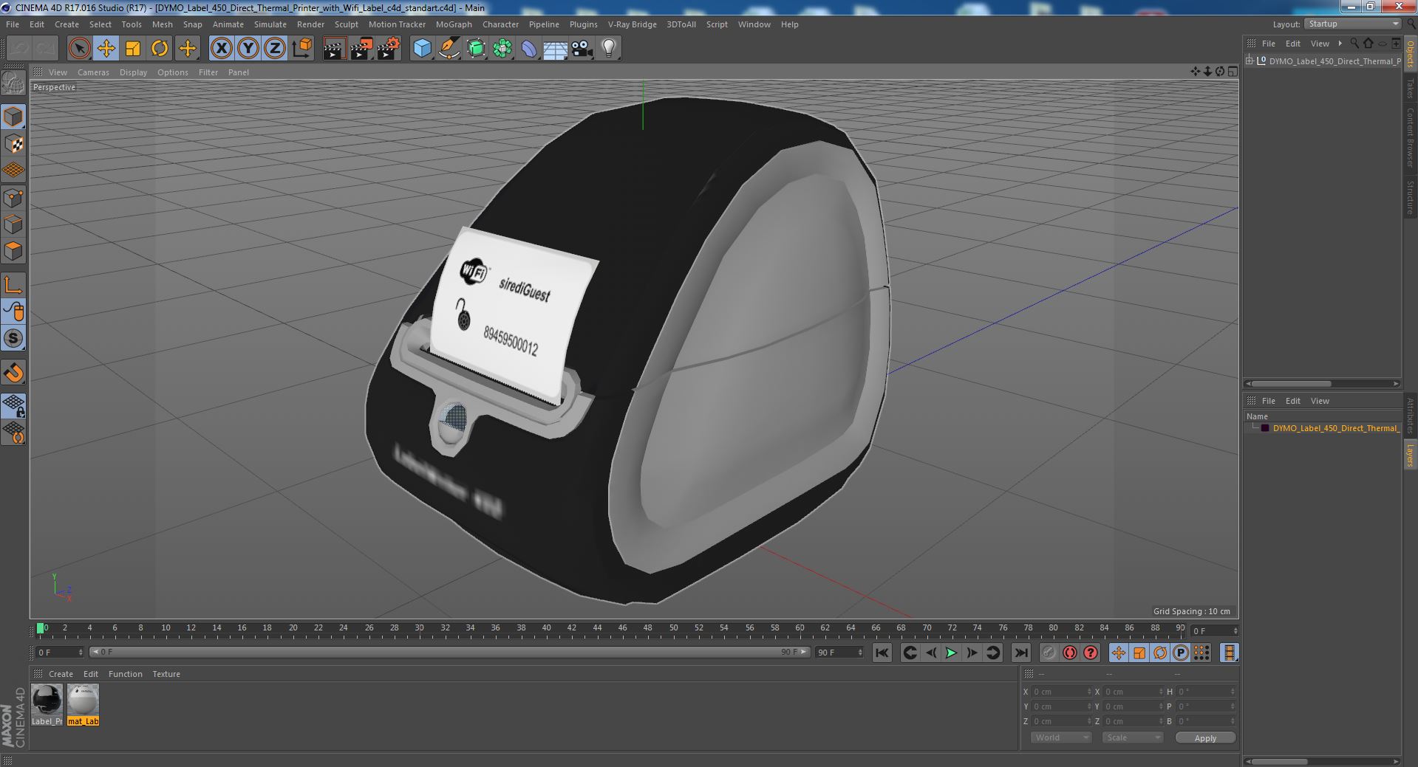Open viewport Filter menu
Viewport: 1418px width, 767px height.
coord(208,72)
